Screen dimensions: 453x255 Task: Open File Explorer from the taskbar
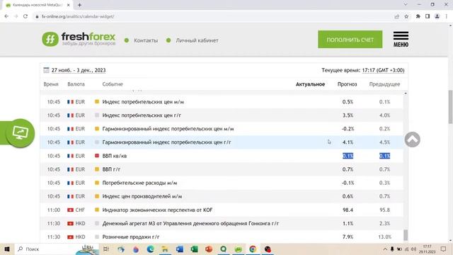click(x=165, y=249)
